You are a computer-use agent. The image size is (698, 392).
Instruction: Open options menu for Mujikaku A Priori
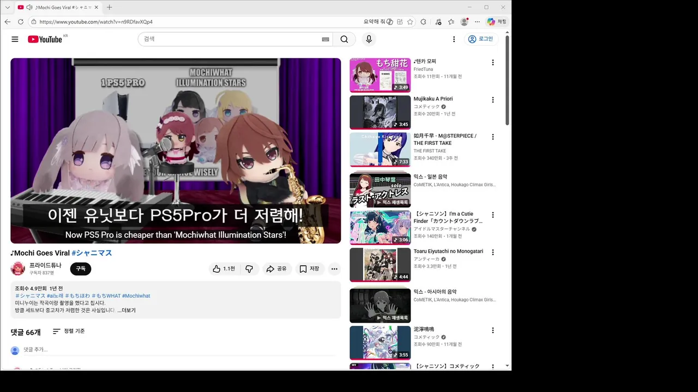(x=493, y=100)
